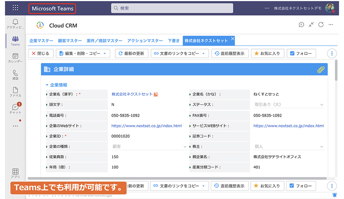Switch to 顧客マスター tab
The width and height of the screenshot is (344, 199).
(x=70, y=41)
